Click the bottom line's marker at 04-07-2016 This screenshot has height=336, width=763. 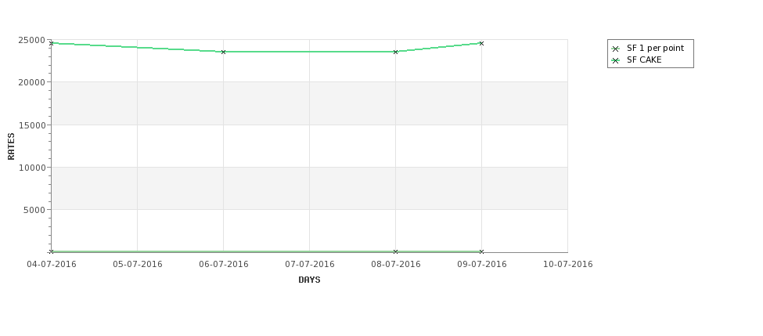click(x=52, y=251)
